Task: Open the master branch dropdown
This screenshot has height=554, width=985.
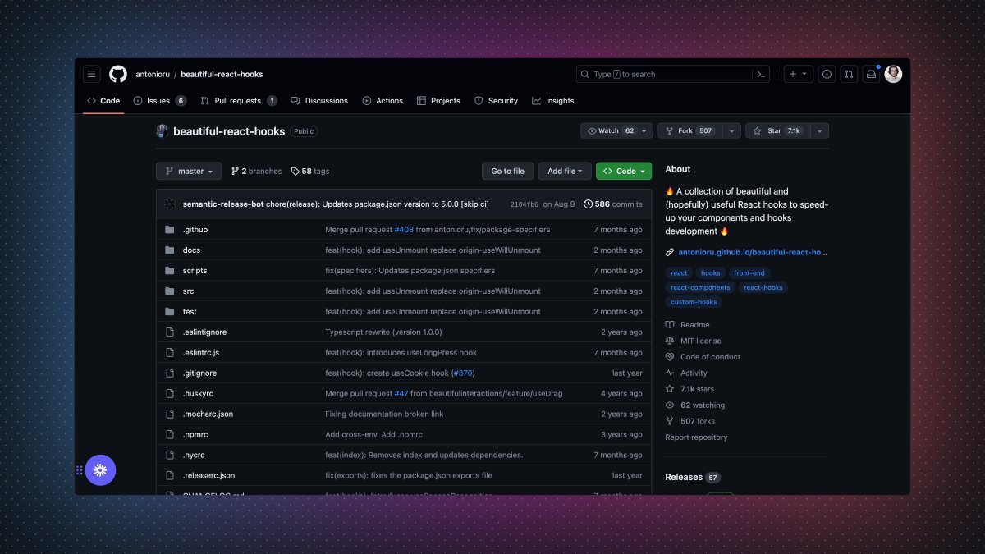Action: coord(189,171)
